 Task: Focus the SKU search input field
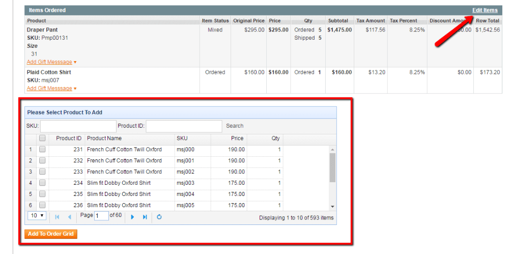[x=78, y=126]
